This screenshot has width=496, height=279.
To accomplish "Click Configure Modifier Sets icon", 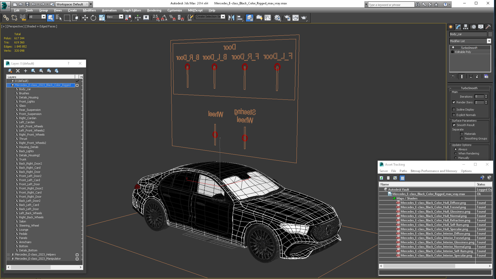I will (x=486, y=76).
